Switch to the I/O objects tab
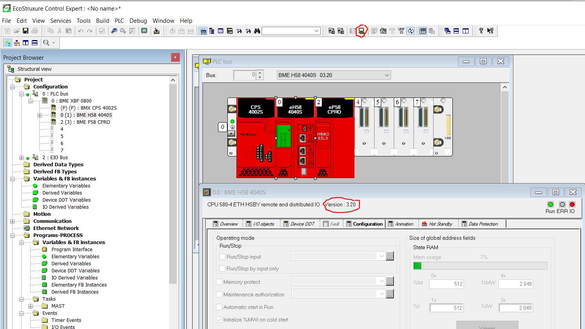This screenshot has width=585, height=329. (x=260, y=224)
